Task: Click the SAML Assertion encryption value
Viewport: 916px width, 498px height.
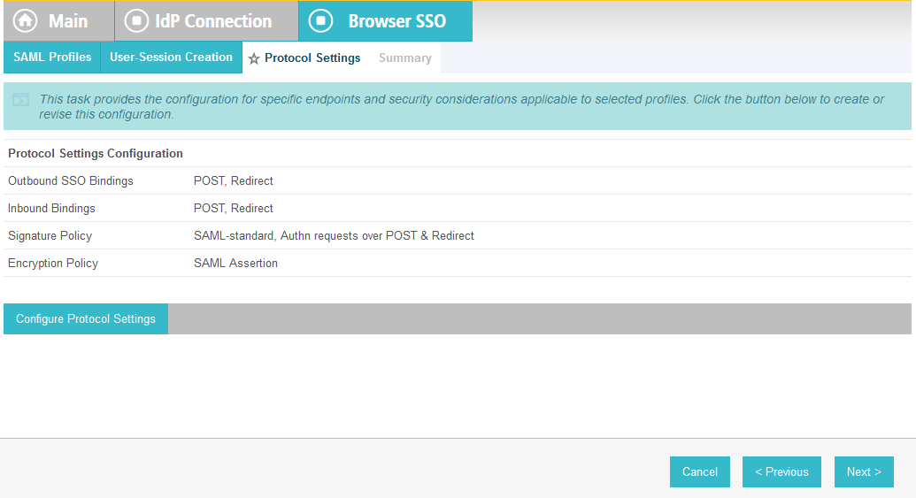Action: click(235, 264)
